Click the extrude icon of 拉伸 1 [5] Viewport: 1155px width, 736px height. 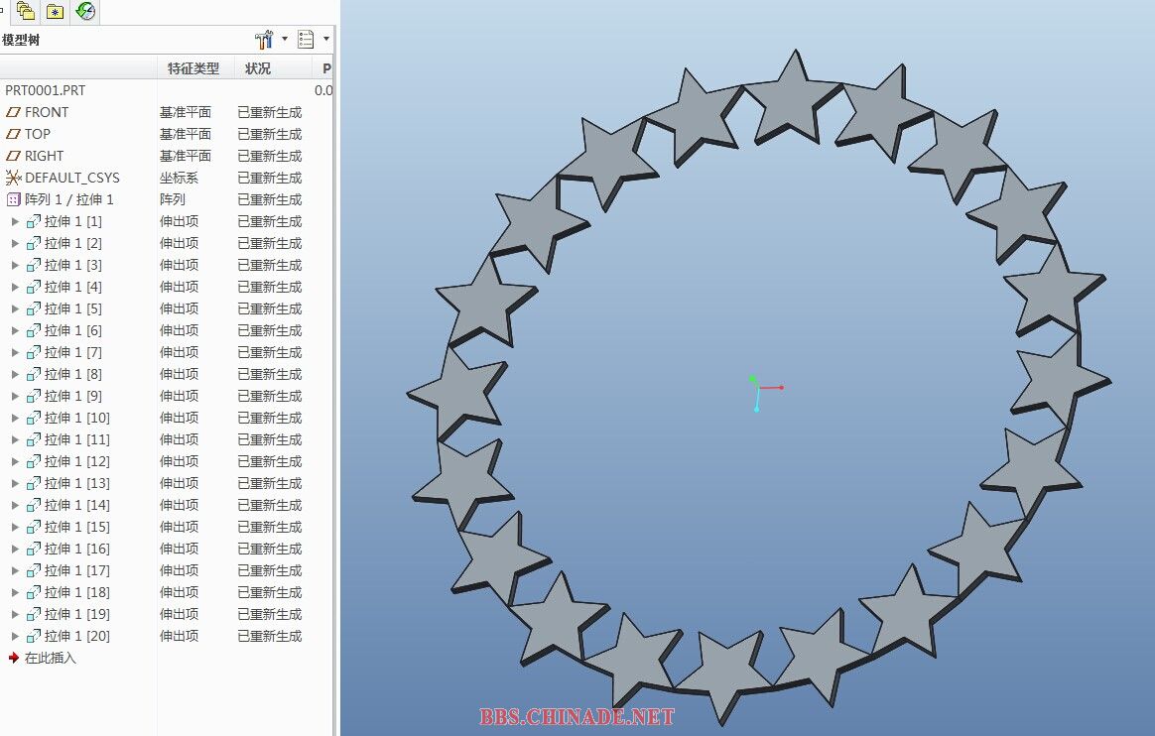(x=34, y=308)
